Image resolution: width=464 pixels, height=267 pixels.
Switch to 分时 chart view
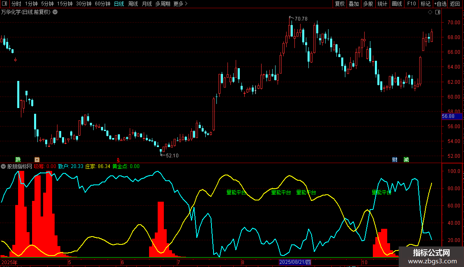tap(16, 4)
